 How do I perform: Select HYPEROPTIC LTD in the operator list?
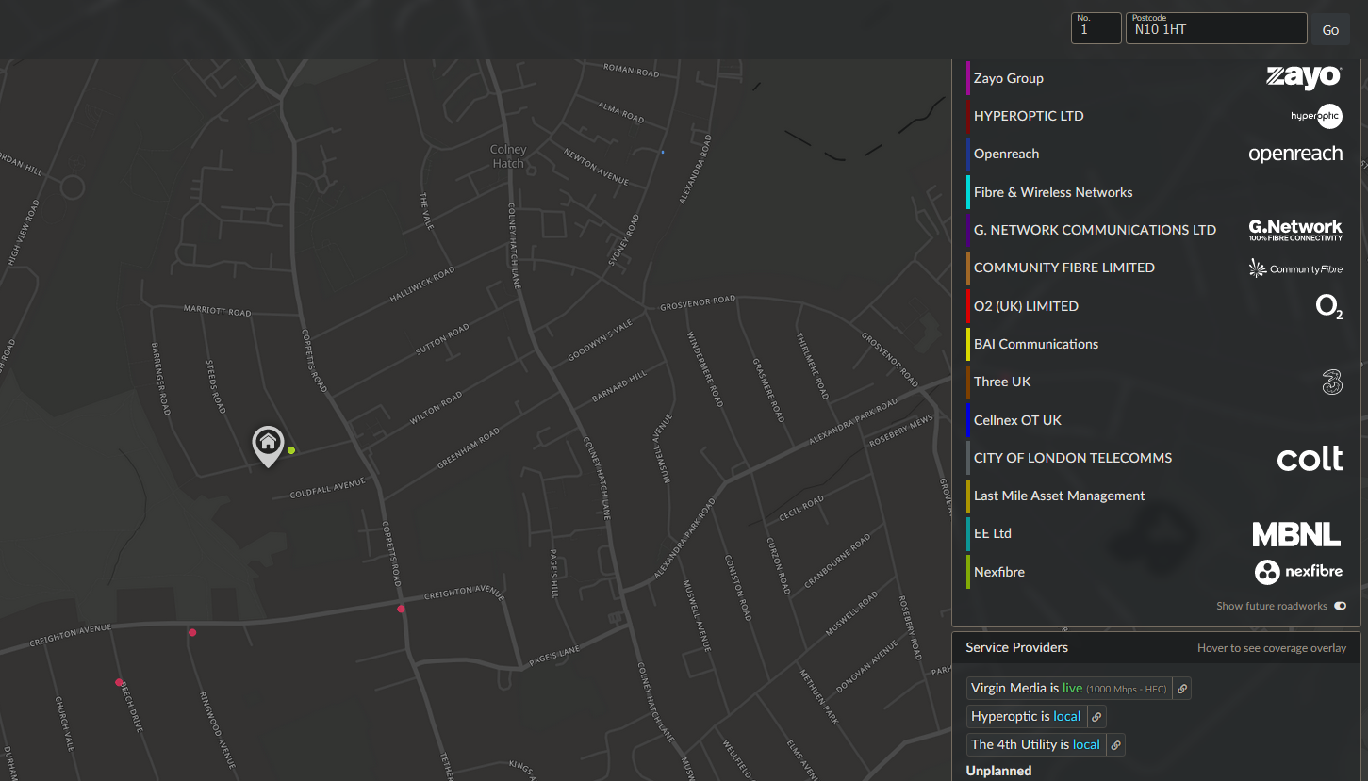(x=1029, y=116)
